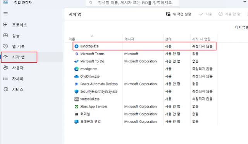Sort by the 이름 column header
The image size is (248, 144).
point(72,39)
